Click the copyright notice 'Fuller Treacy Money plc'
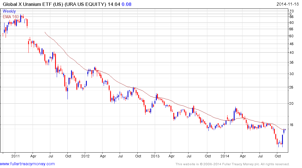 pos(240,164)
